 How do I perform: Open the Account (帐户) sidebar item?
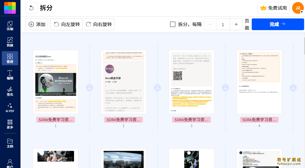point(10,163)
